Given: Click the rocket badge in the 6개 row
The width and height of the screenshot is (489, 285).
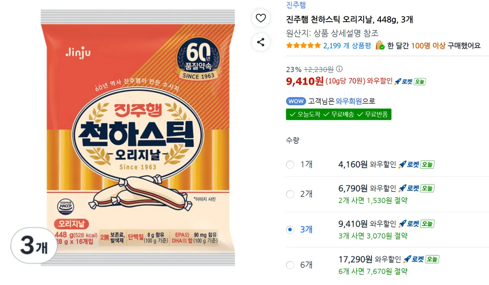Looking at the screenshot, I should [x=413, y=259].
